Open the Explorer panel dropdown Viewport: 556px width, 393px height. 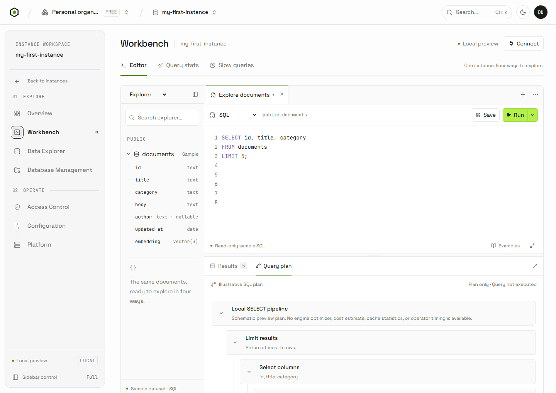pyautogui.click(x=148, y=94)
